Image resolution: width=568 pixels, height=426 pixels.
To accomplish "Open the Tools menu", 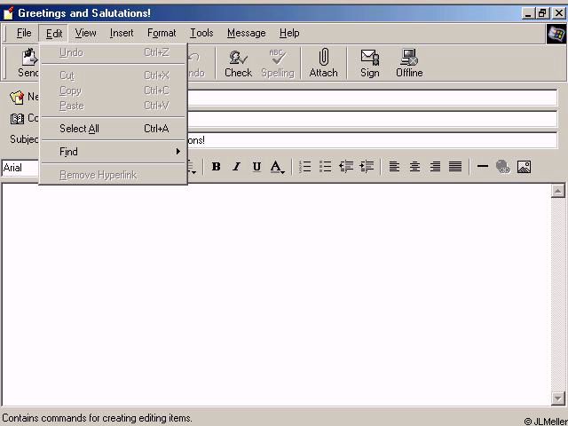I will click(201, 33).
